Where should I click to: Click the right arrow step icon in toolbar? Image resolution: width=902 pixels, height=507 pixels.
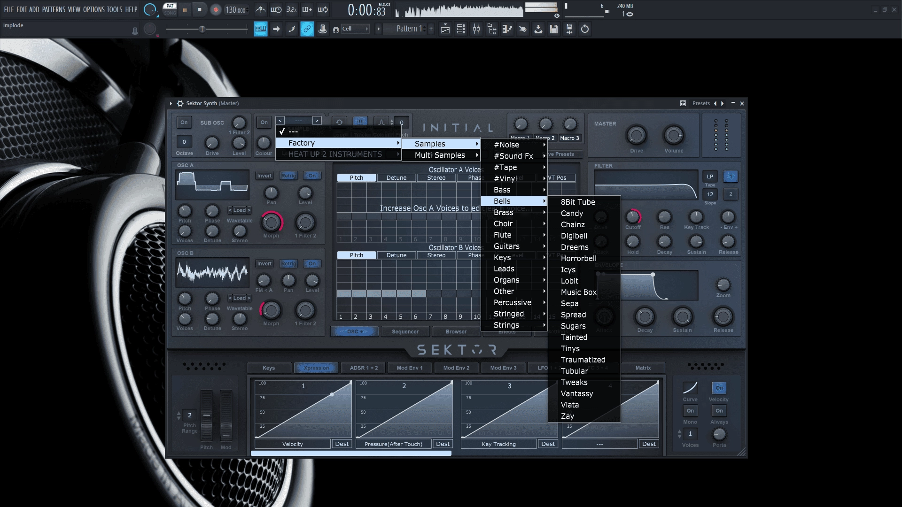[276, 29]
